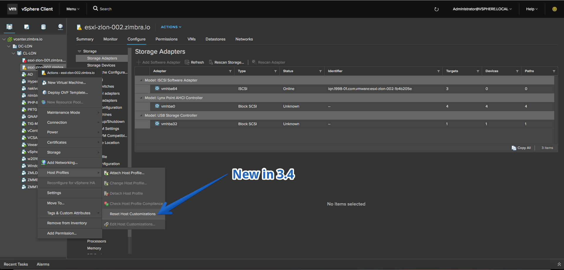Open the Menu dropdown in the header

(x=73, y=9)
